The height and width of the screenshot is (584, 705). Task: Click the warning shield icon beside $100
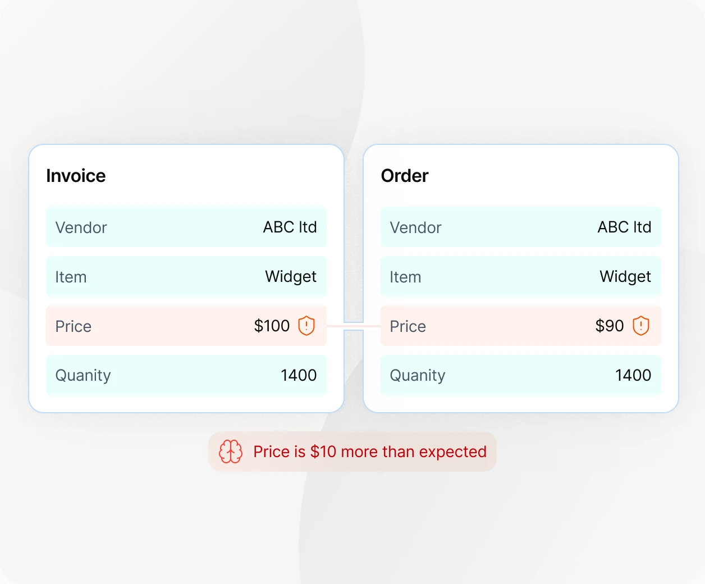pyautogui.click(x=306, y=326)
